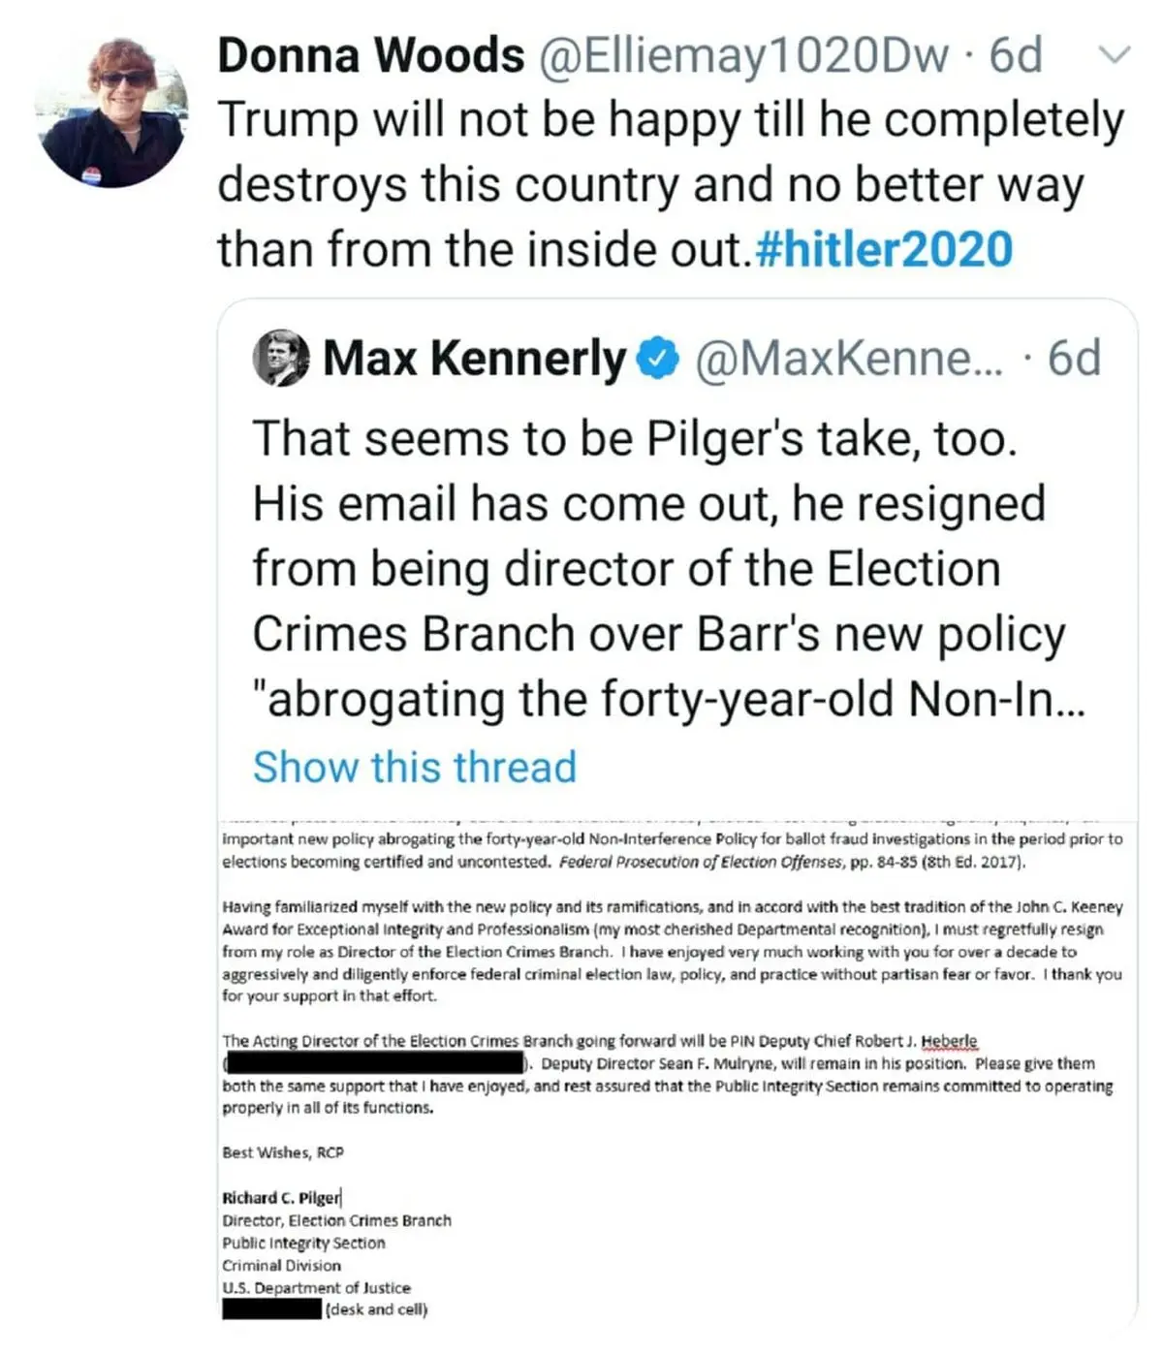Open the quoted tweet about Pilger's resignation
The image size is (1163, 1356).
tap(659, 568)
